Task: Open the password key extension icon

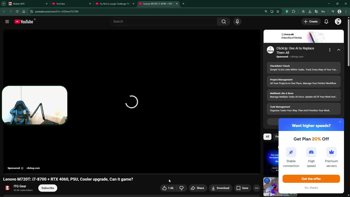Action: pyautogui.click(x=323, y=11)
